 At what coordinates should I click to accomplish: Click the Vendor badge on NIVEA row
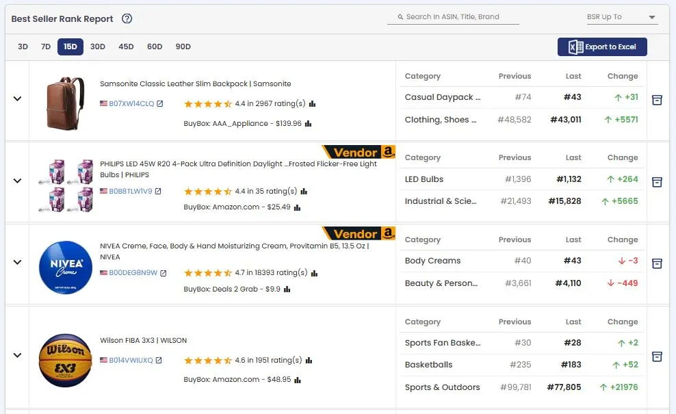[359, 233]
